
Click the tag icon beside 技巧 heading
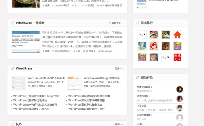point(13,124)
